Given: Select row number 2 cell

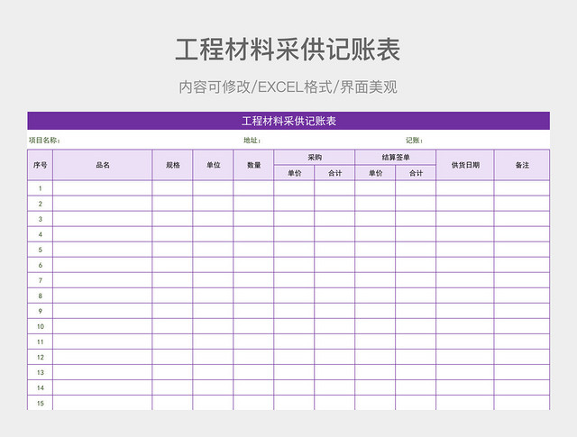Looking at the screenshot, I should [x=40, y=204].
